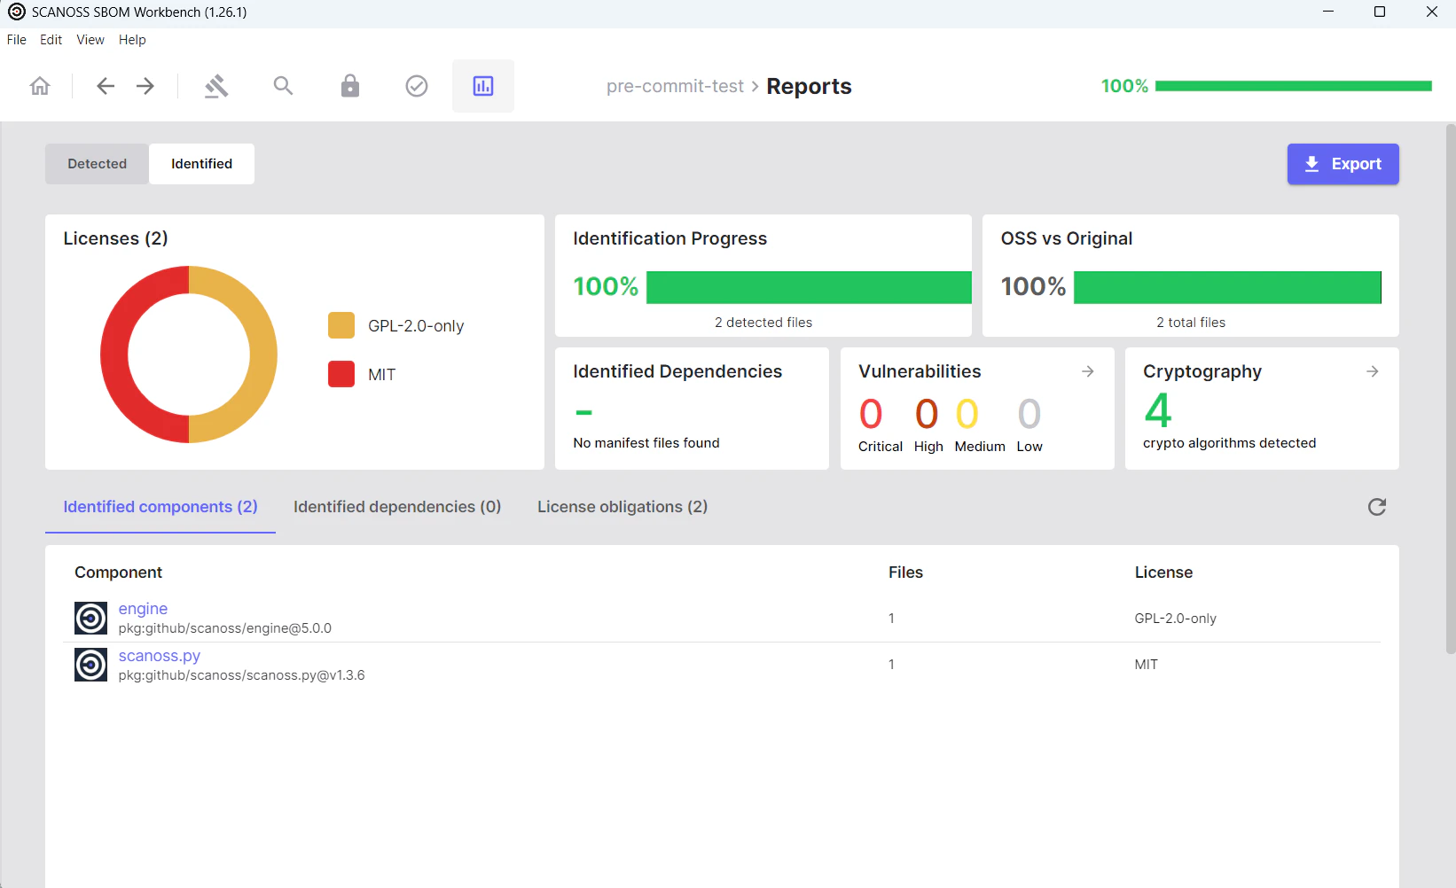The width and height of the screenshot is (1456, 888).
Task: Click the GPL-2.0-only license cell
Action: click(1176, 619)
